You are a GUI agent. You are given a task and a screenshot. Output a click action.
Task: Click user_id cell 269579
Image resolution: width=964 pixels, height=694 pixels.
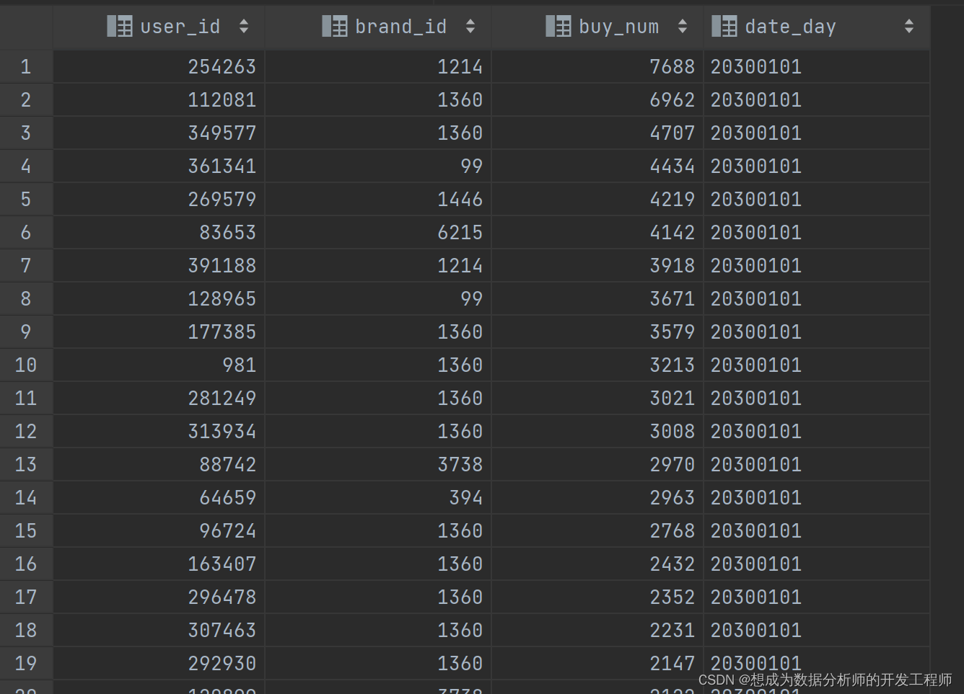click(159, 200)
